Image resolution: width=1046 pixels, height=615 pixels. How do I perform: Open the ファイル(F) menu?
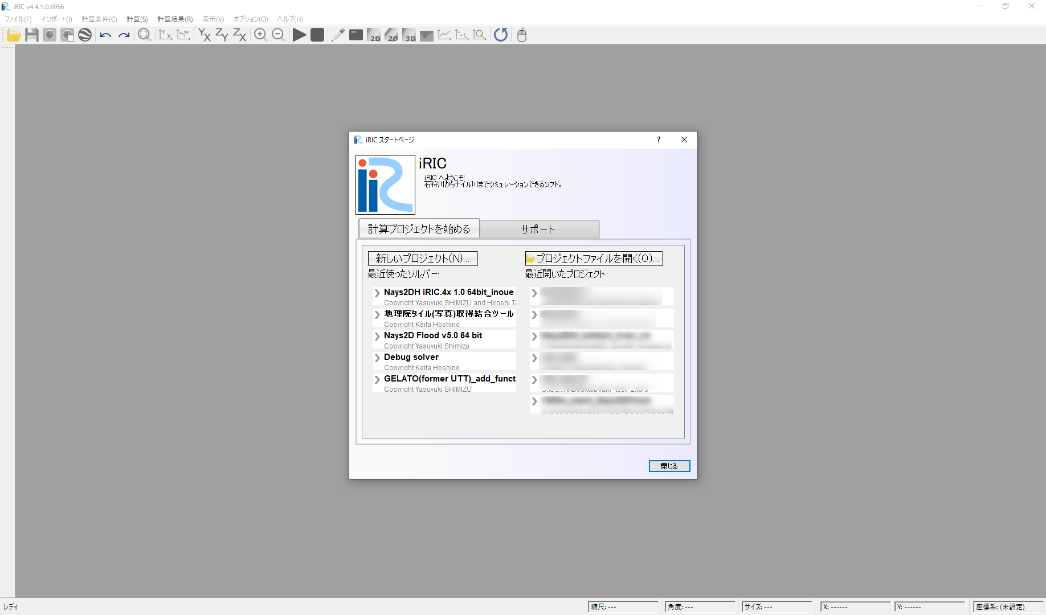click(x=18, y=19)
